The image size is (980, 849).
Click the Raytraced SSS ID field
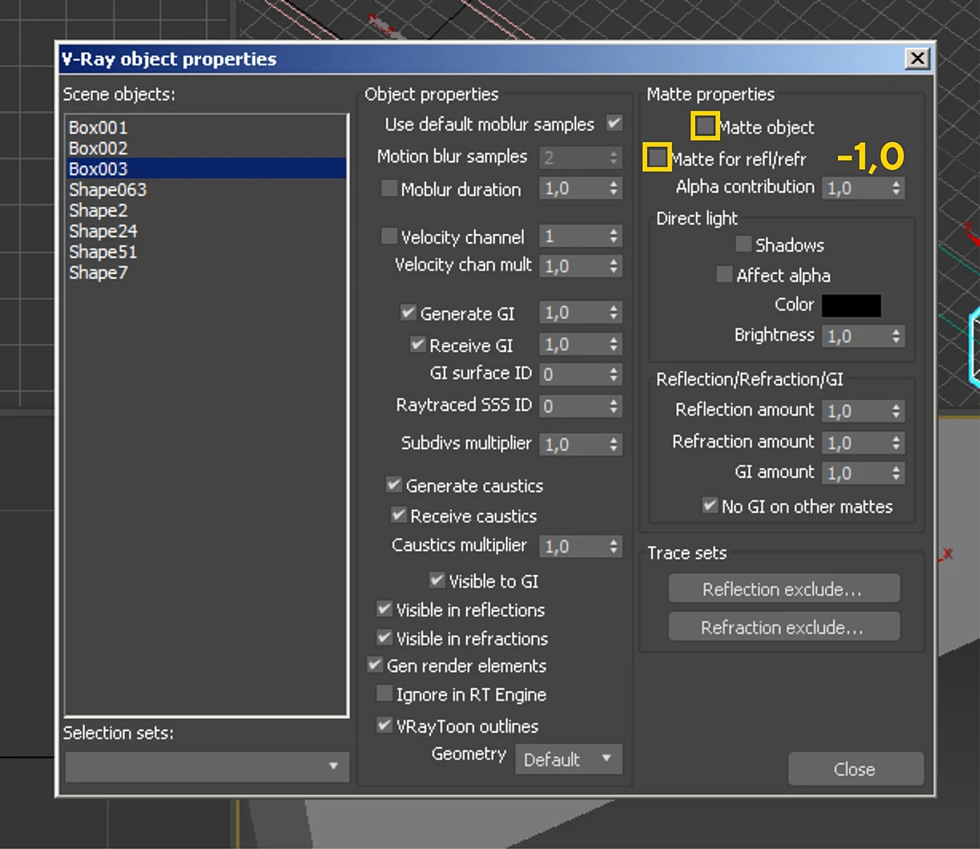point(573,406)
